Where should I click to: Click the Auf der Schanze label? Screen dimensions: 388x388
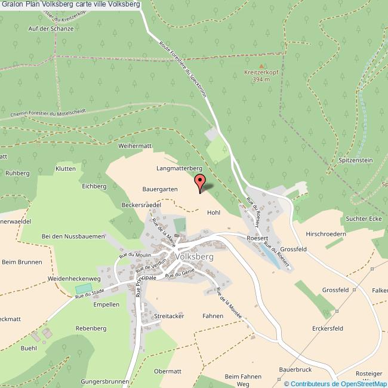pyautogui.click(x=51, y=29)
